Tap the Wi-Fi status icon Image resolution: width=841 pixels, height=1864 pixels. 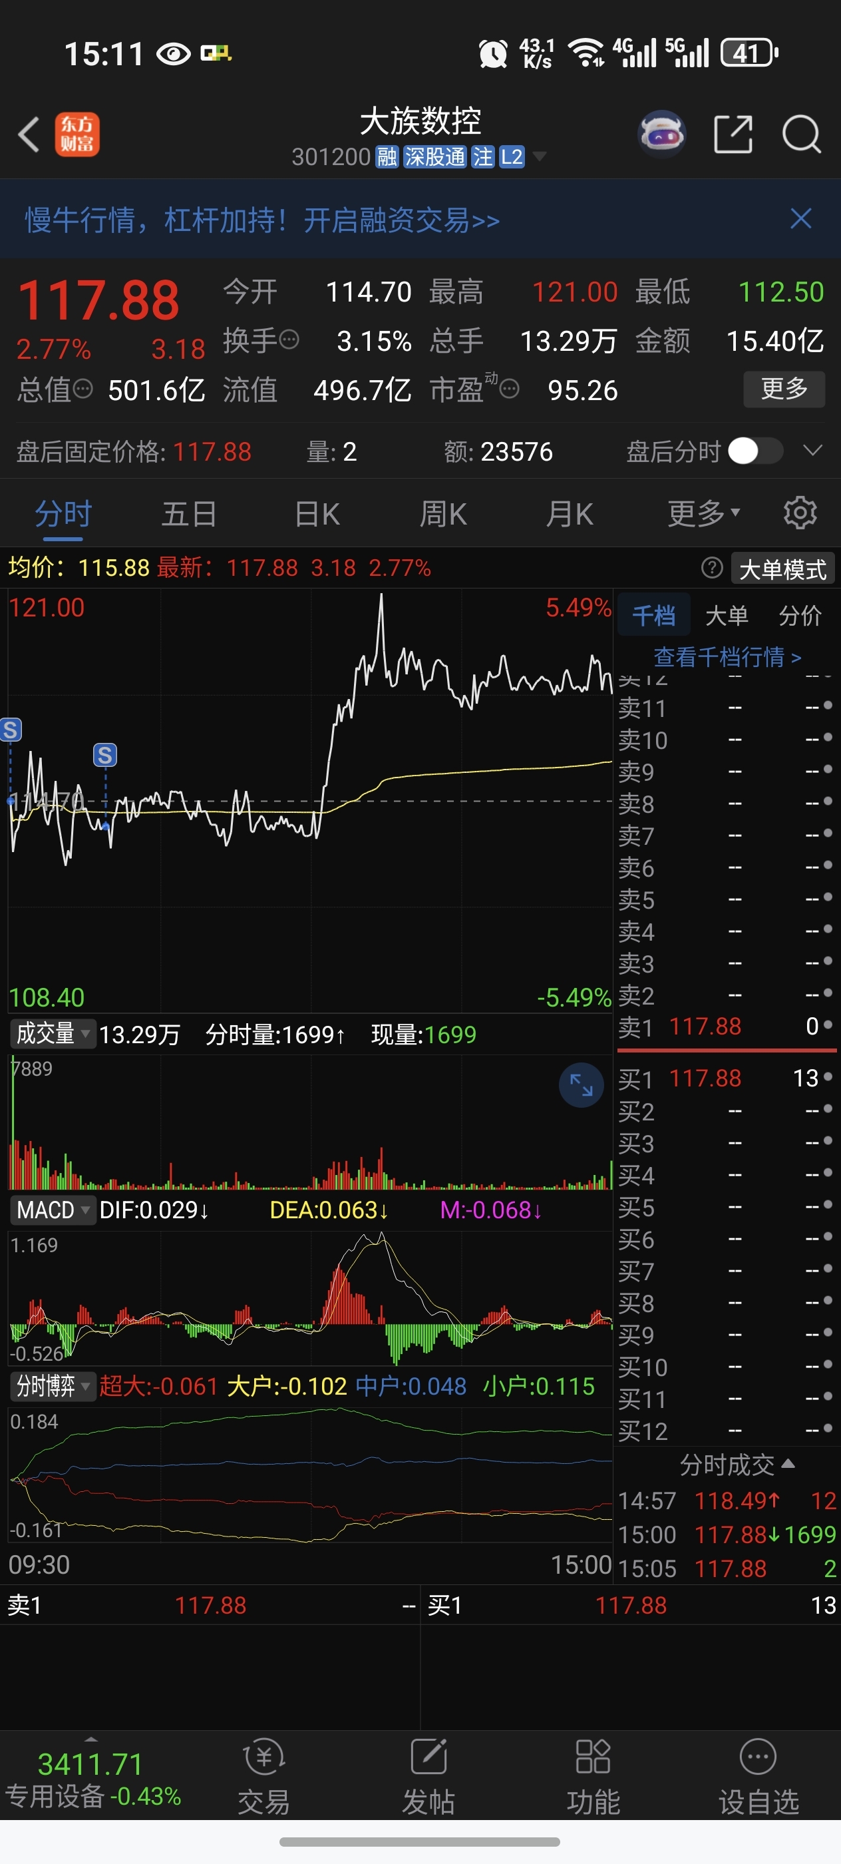coord(586,53)
